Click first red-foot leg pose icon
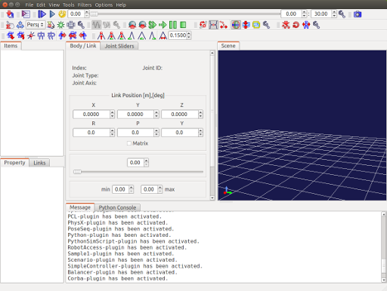This screenshot has width=387, height=291. coord(101,35)
